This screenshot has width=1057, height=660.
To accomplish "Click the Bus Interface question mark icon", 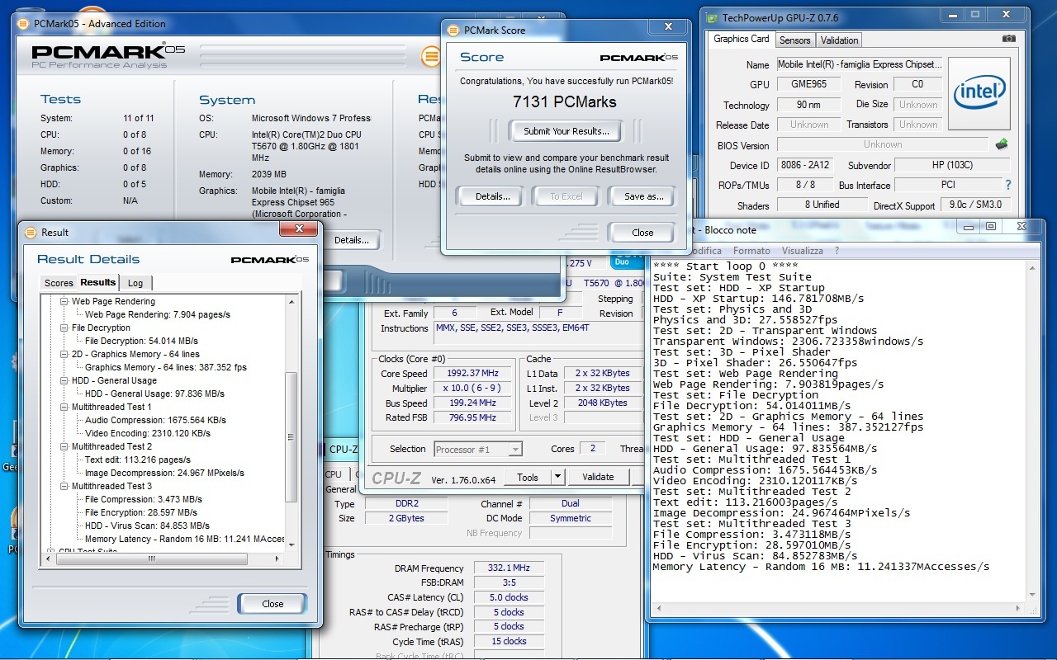I will [1007, 186].
